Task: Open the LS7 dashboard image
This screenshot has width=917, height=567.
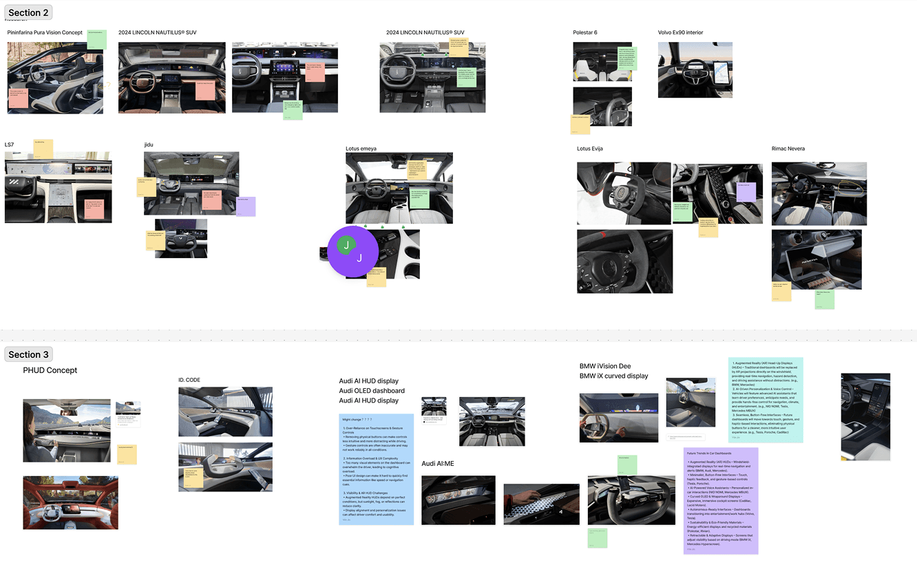Action: [58, 187]
